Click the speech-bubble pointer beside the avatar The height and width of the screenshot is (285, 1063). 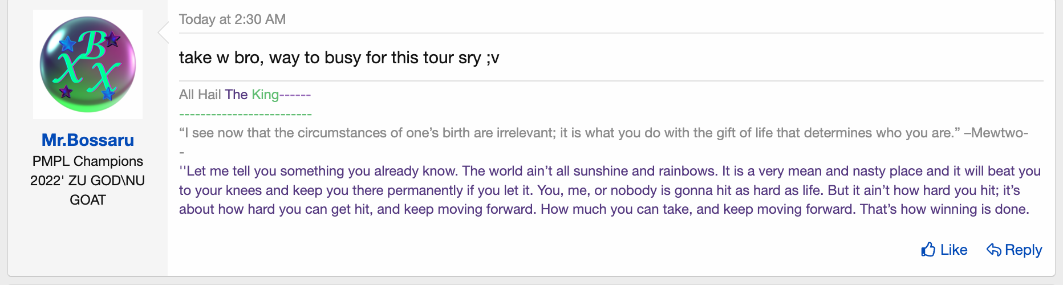[163, 32]
